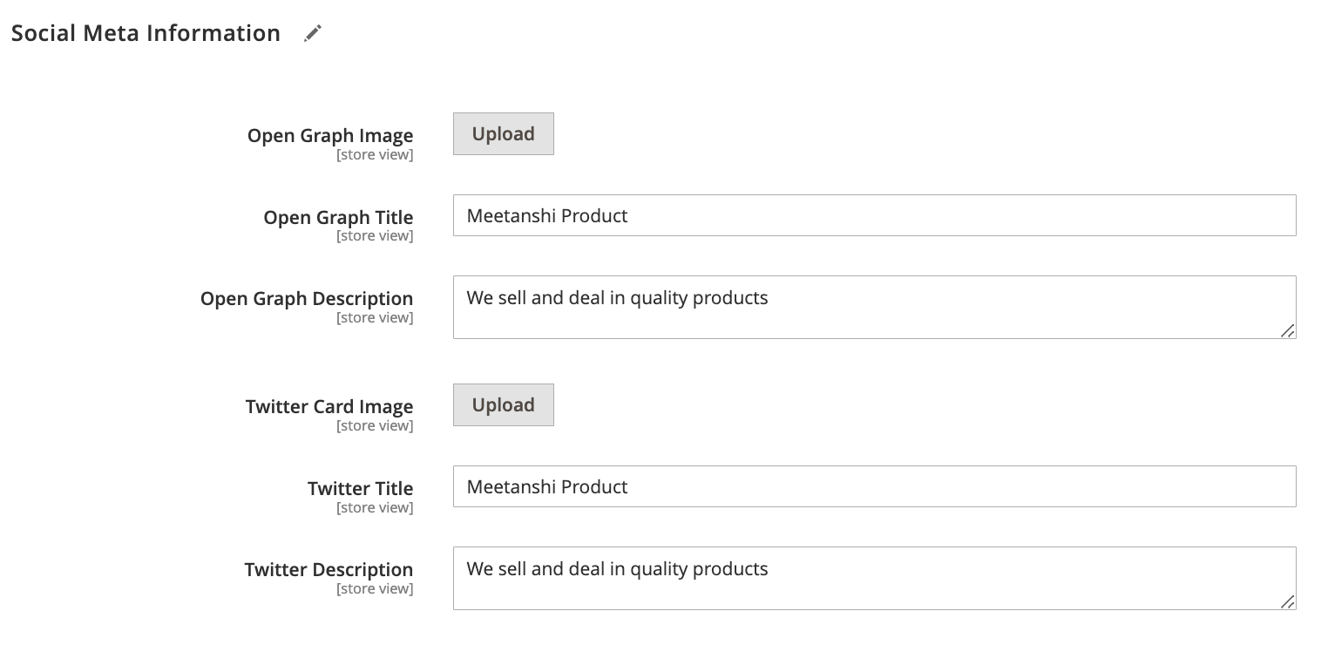Click the Twitter Title field label
The width and height of the screenshot is (1328, 645).
click(x=360, y=488)
